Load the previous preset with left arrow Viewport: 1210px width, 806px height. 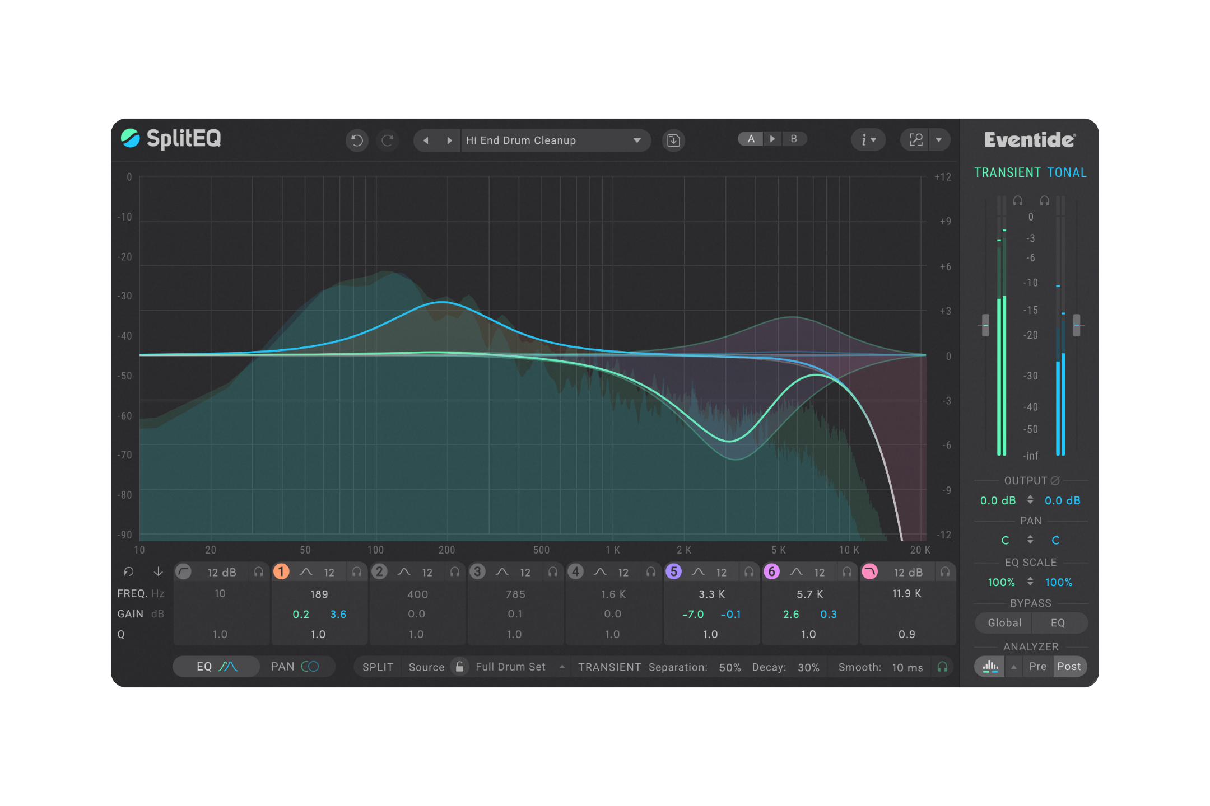[426, 140]
